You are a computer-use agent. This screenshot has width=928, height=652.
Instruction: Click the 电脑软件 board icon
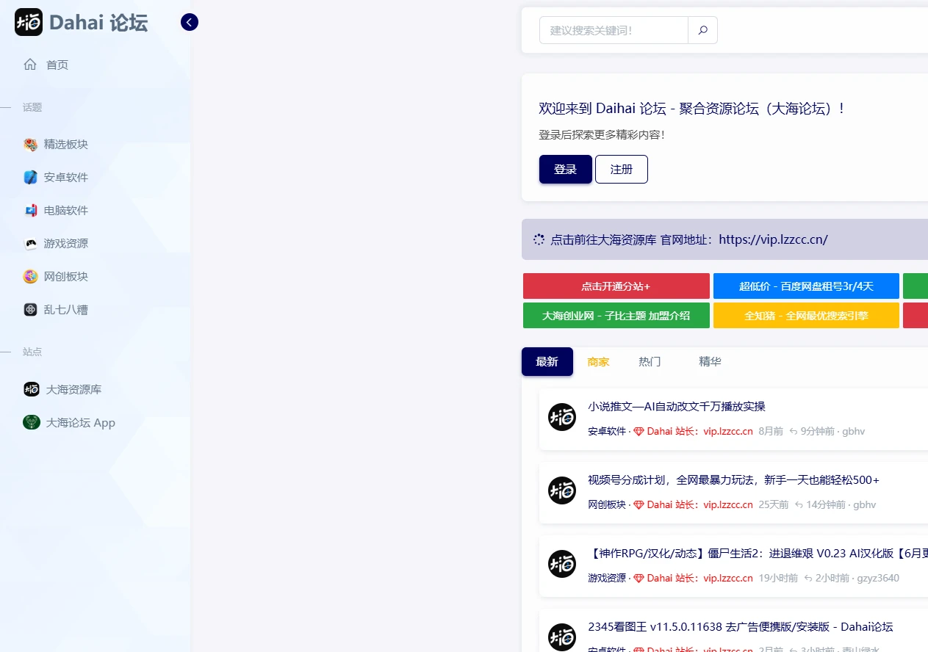click(x=30, y=210)
